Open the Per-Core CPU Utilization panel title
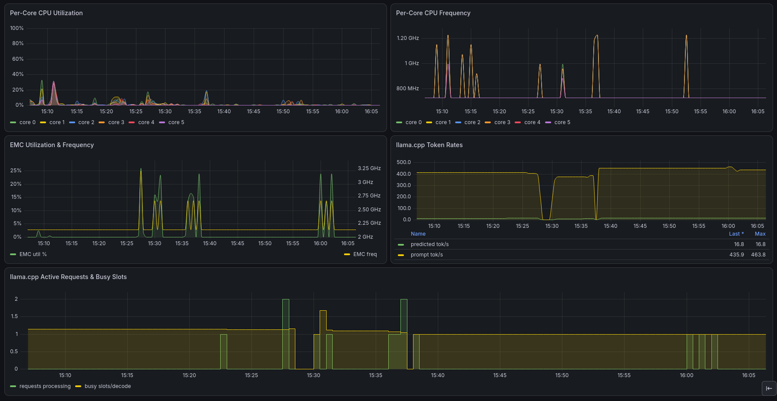This screenshot has width=777, height=401. [46, 13]
